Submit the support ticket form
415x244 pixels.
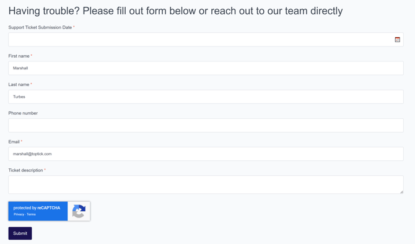click(x=20, y=233)
